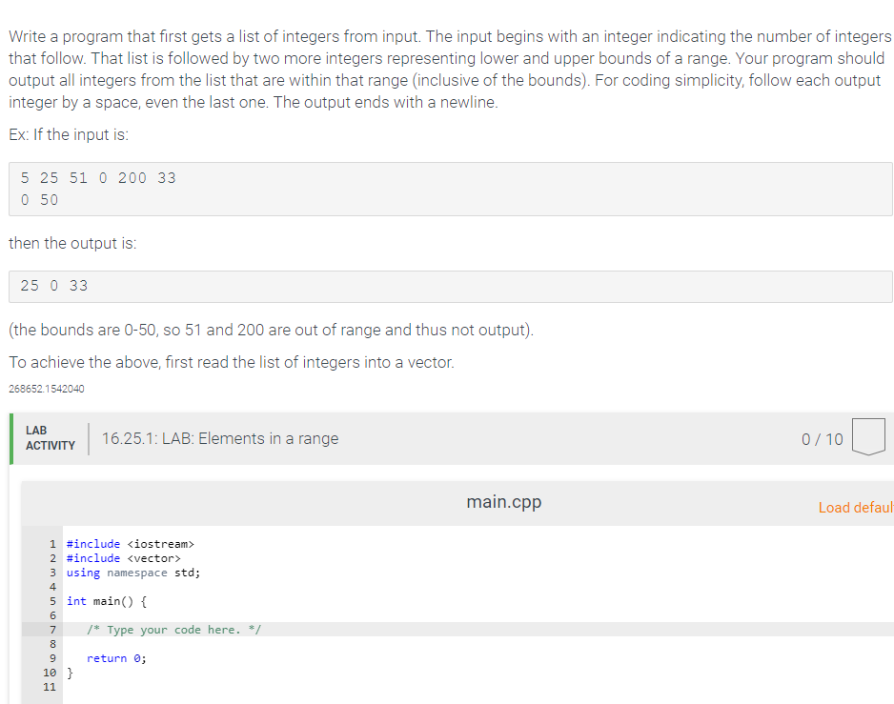
Task: Click the LAB ACTIVITY label
Action: (x=51, y=438)
